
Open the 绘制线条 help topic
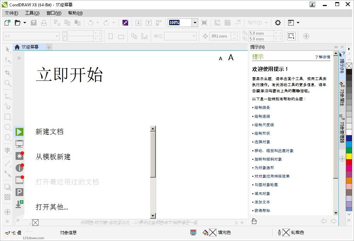[262, 107]
